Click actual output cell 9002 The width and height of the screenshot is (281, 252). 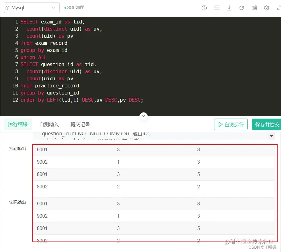coord(42,216)
